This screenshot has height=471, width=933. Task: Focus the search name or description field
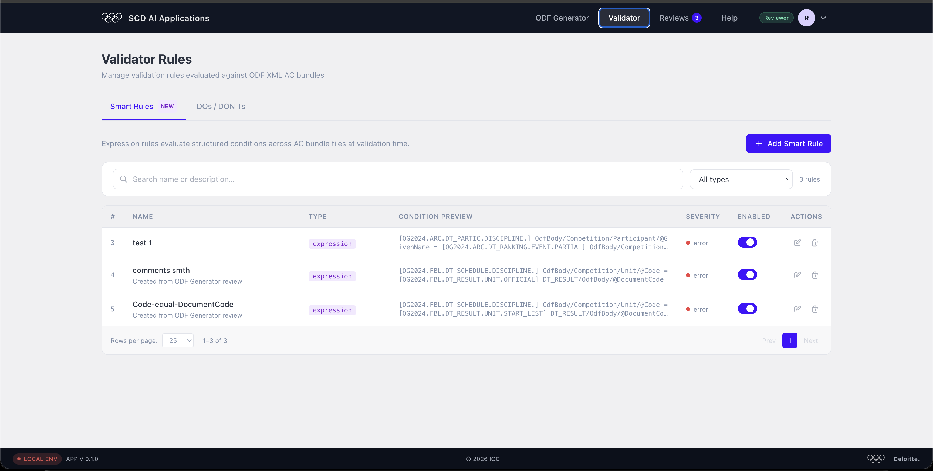(398, 179)
